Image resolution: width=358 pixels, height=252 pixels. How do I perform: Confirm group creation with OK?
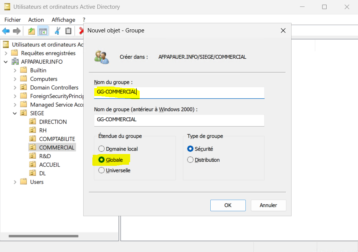pyautogui.click(x=228, y=205)
